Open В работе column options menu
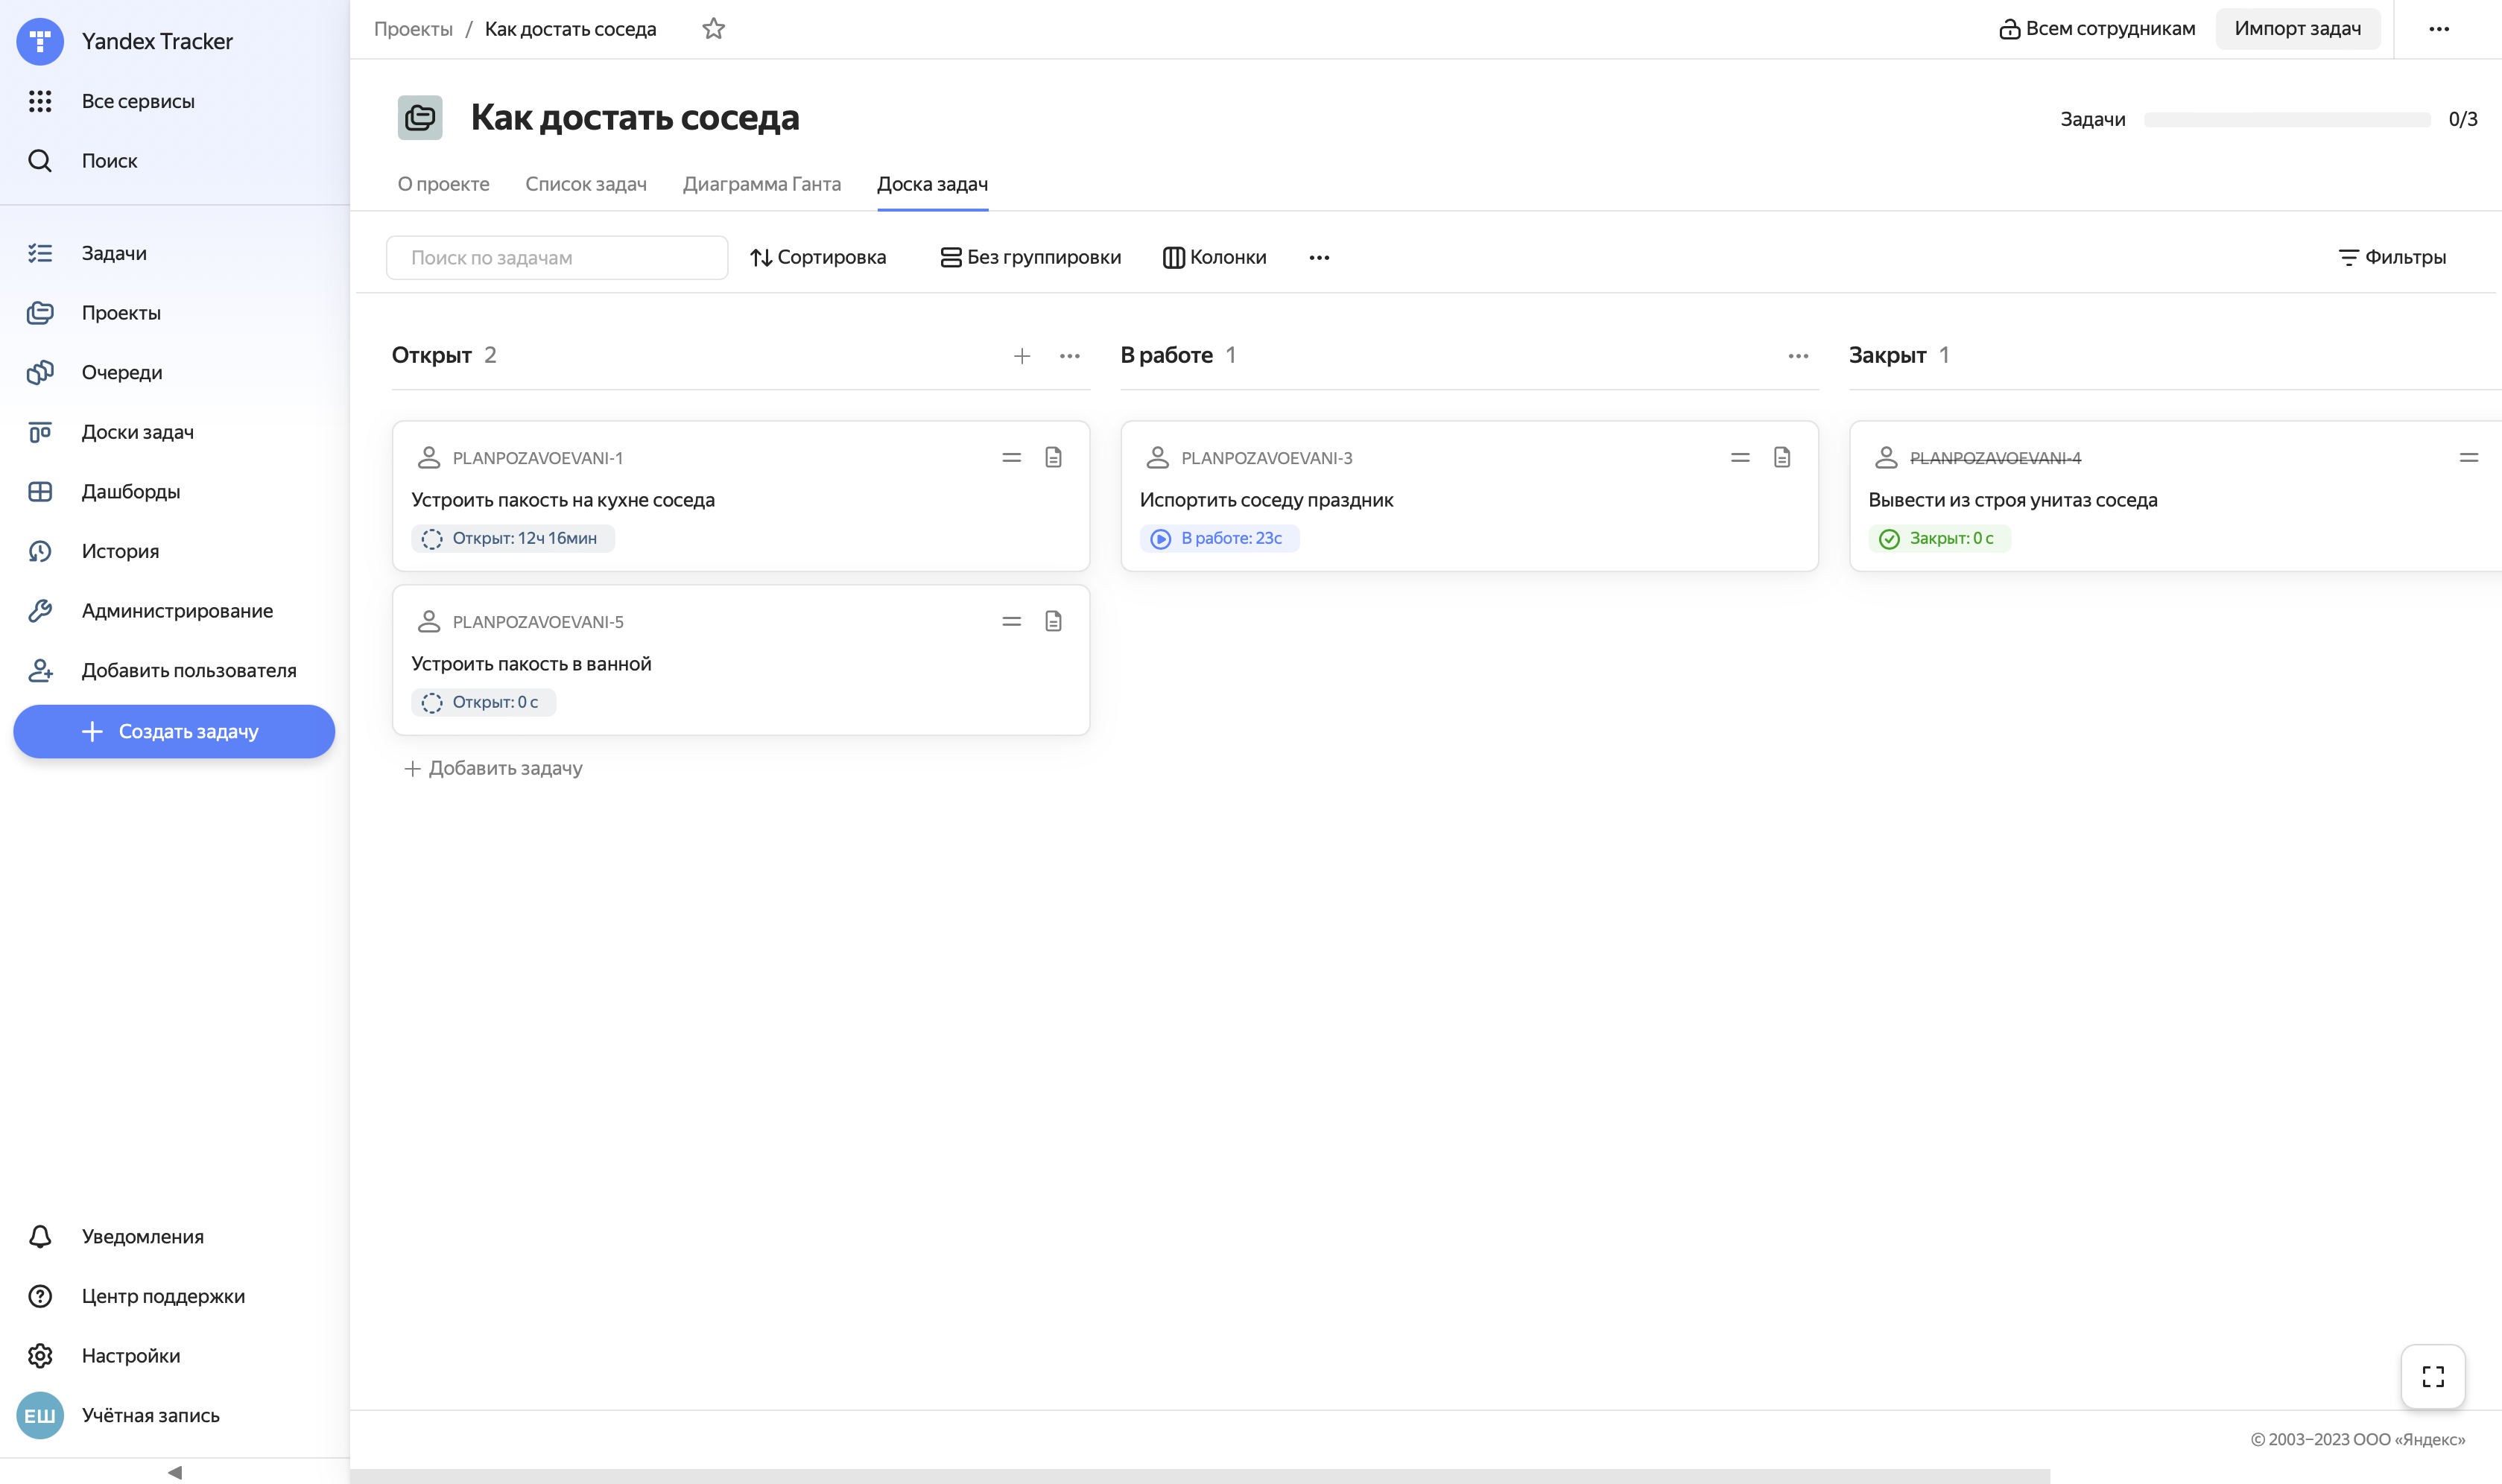 [1797, 356]
